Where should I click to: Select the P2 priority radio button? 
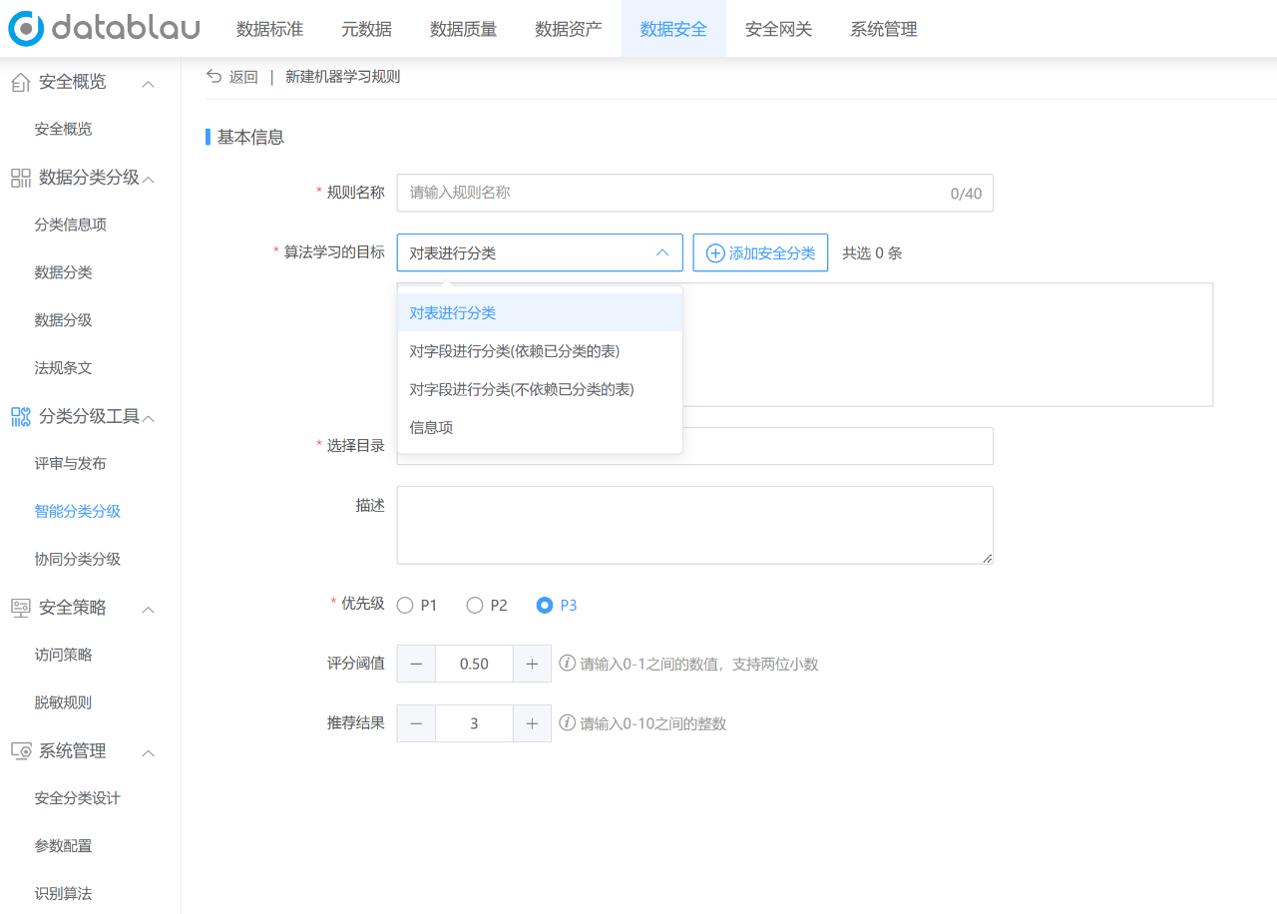[x=475, y=605]
